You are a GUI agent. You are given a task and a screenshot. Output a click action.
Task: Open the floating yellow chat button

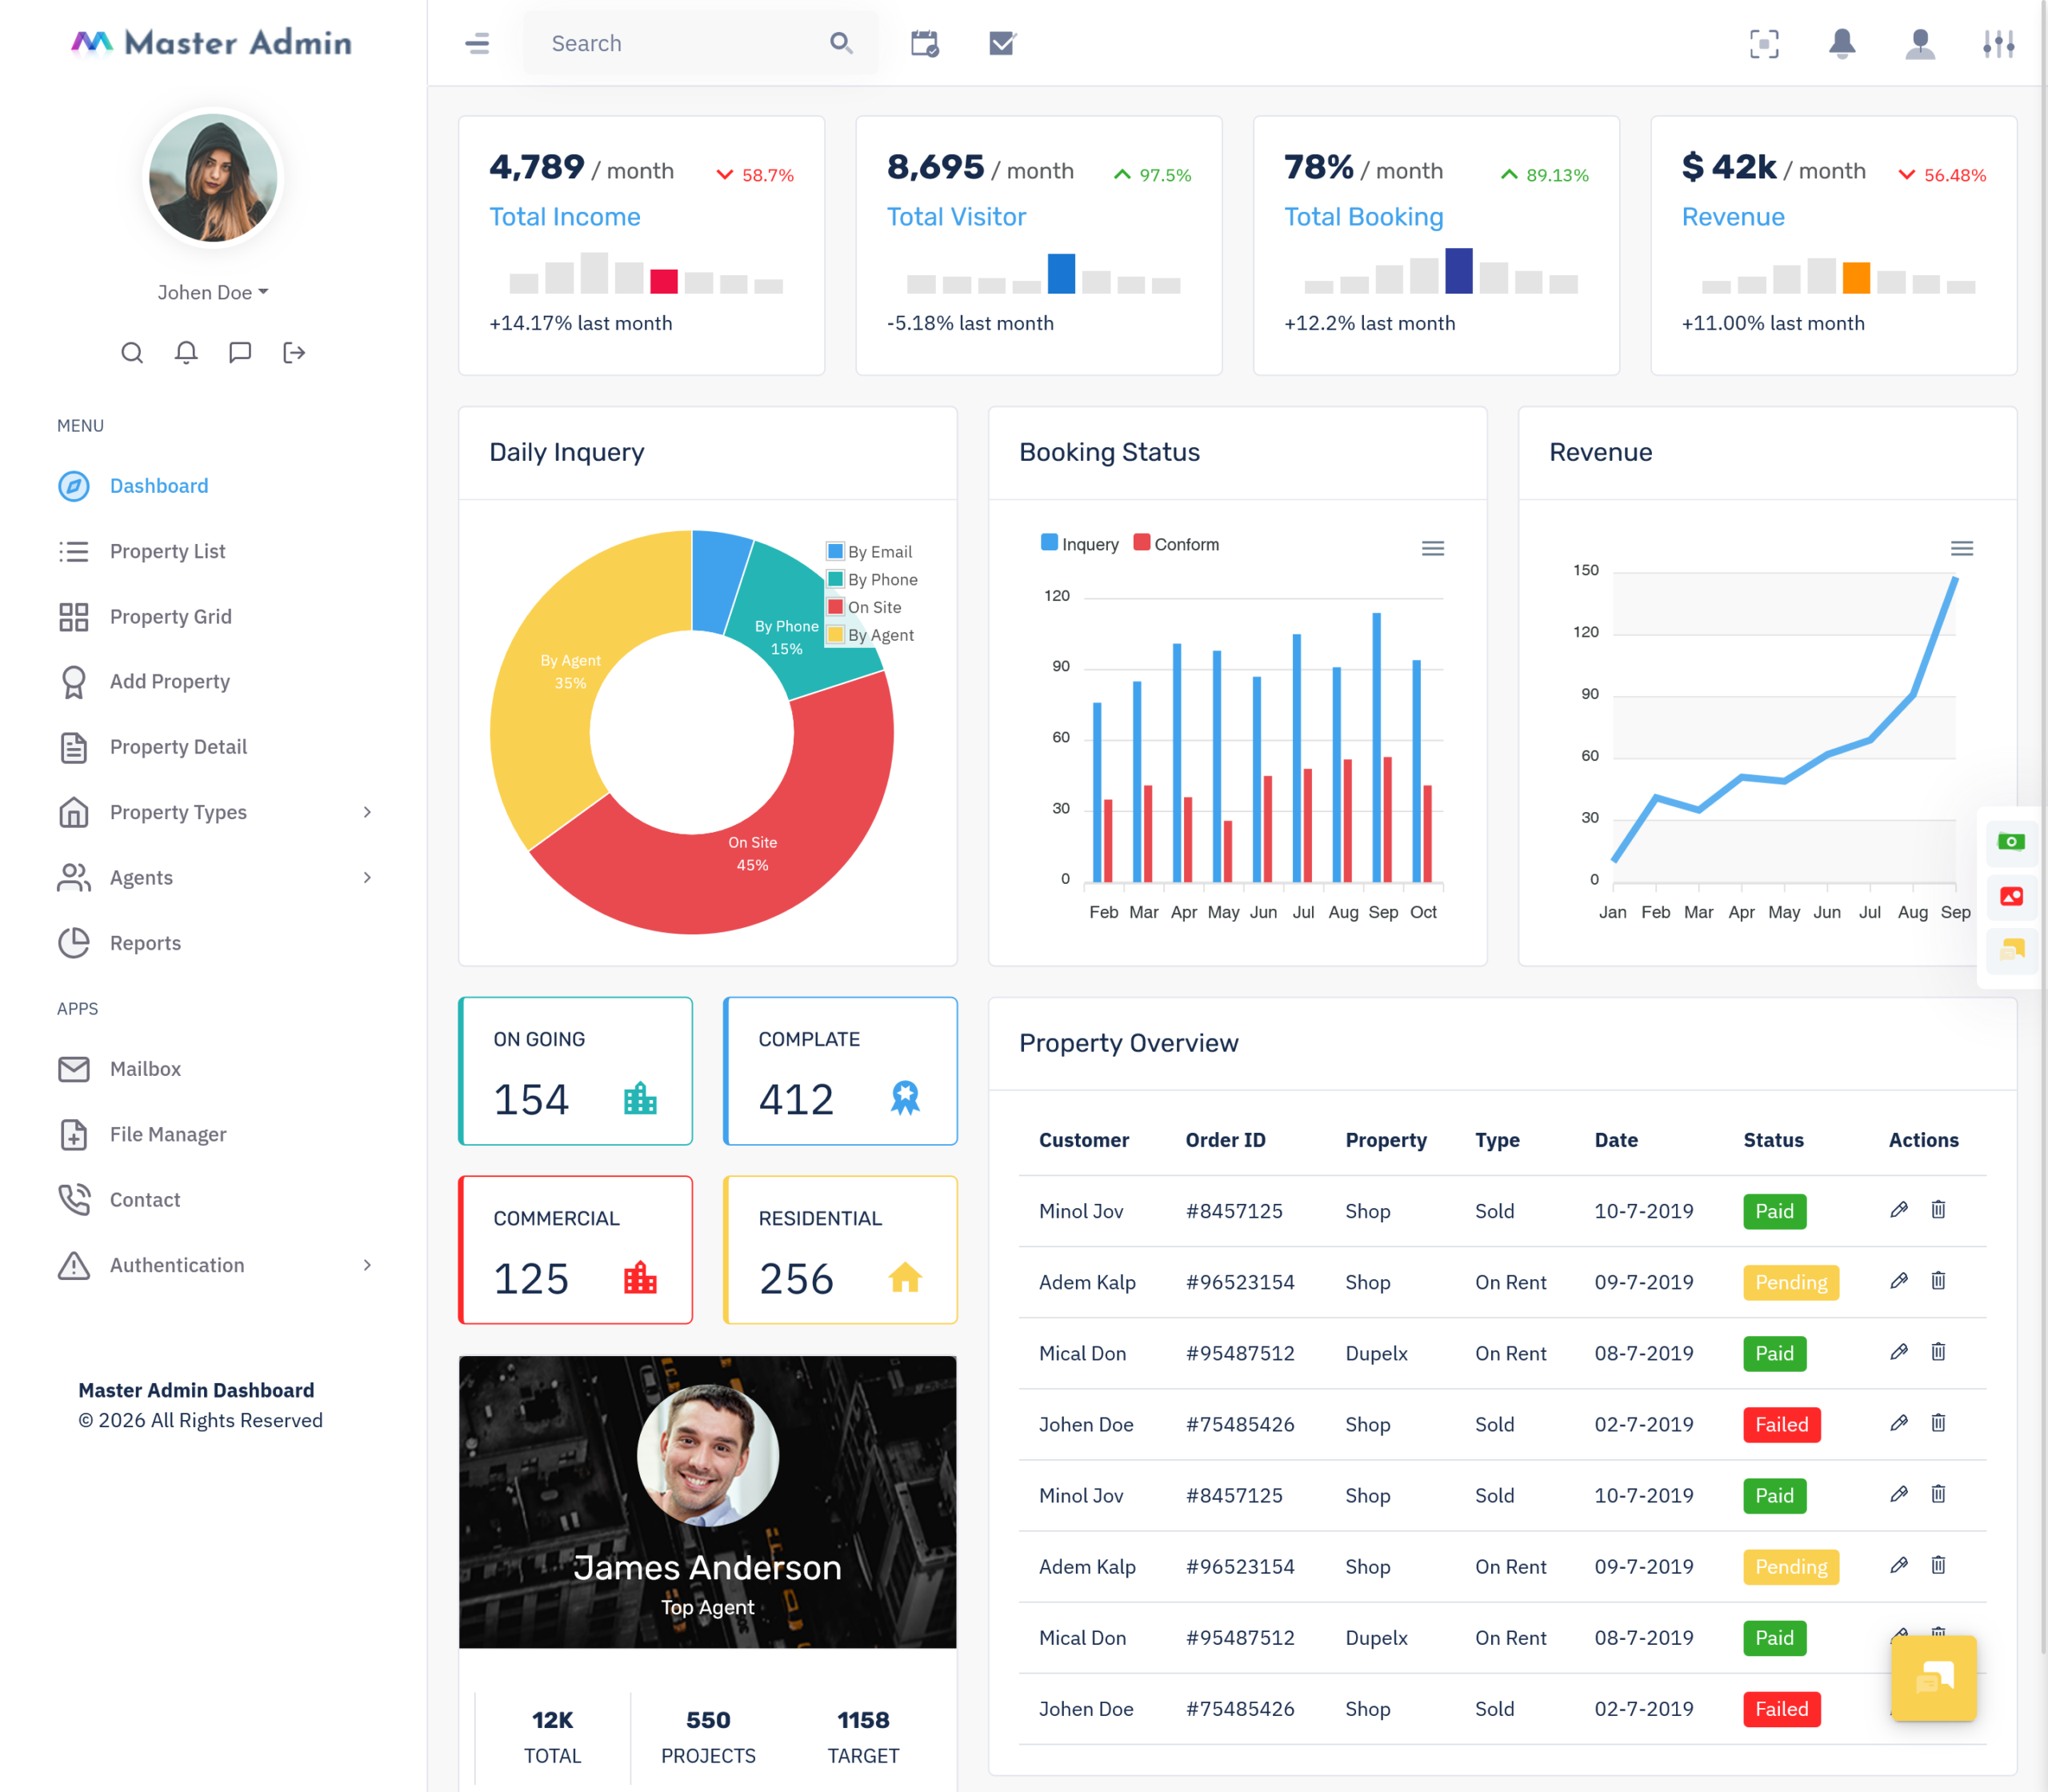tap(1934, 1678)
